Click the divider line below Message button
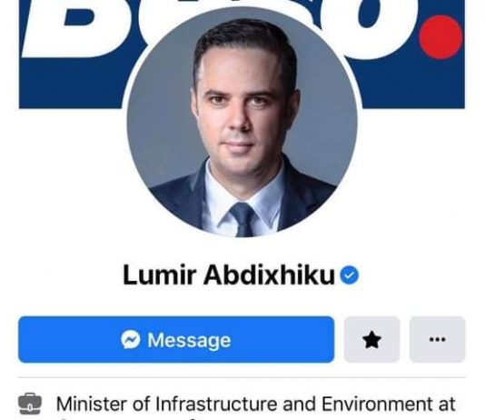 pos(242,377)
